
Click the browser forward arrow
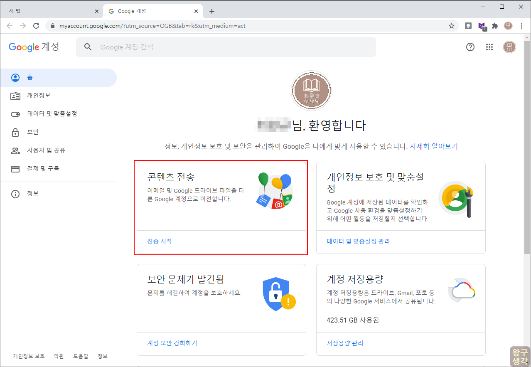pyautogui.click(x=23, y=26)
